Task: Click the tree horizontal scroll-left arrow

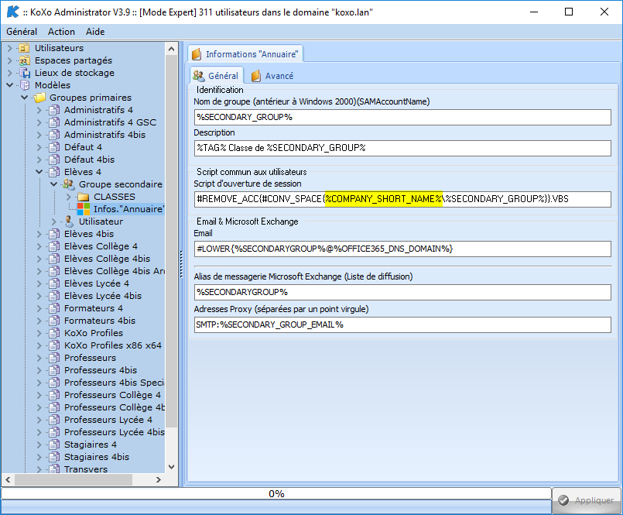Action: click(x=8, y=479)
